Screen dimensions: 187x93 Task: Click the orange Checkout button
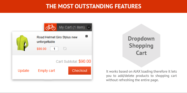[x=80, y=71]
